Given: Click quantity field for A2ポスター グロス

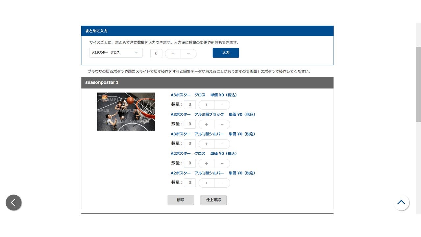Looking at the screenshot, I should (x=190, y=163).
